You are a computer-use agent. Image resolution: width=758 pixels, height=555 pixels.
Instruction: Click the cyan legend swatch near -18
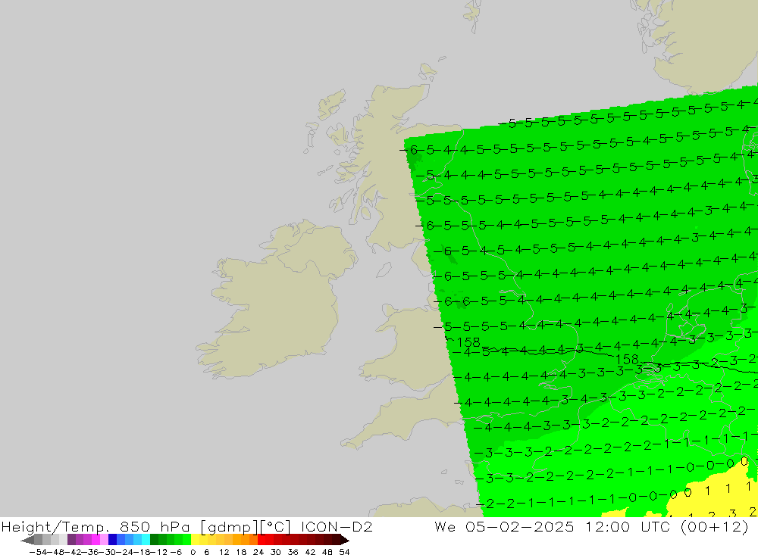point(146,540)
